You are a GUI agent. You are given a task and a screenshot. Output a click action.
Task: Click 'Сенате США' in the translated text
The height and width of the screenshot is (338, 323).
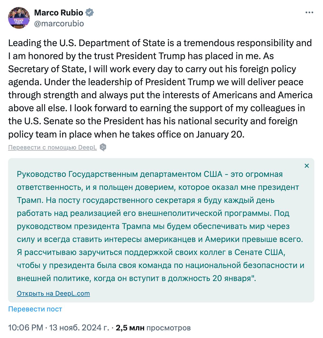coord(259,252)
